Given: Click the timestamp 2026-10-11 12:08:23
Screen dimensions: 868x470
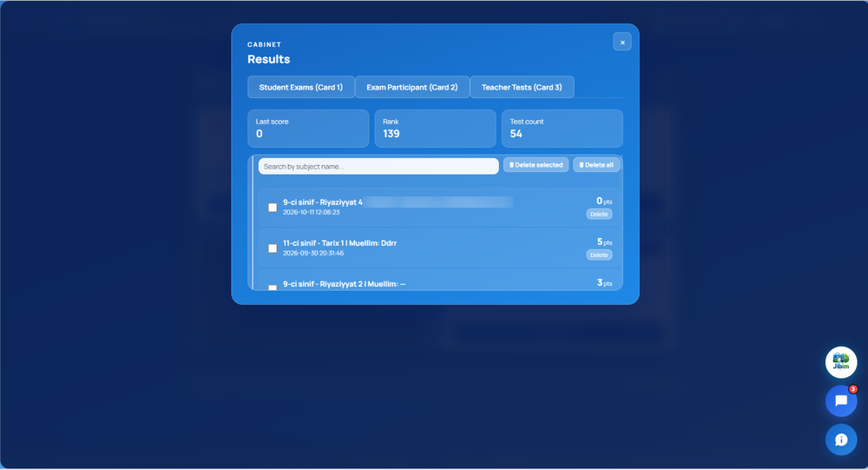Looking at the screenshot, I should pos(311,212).
